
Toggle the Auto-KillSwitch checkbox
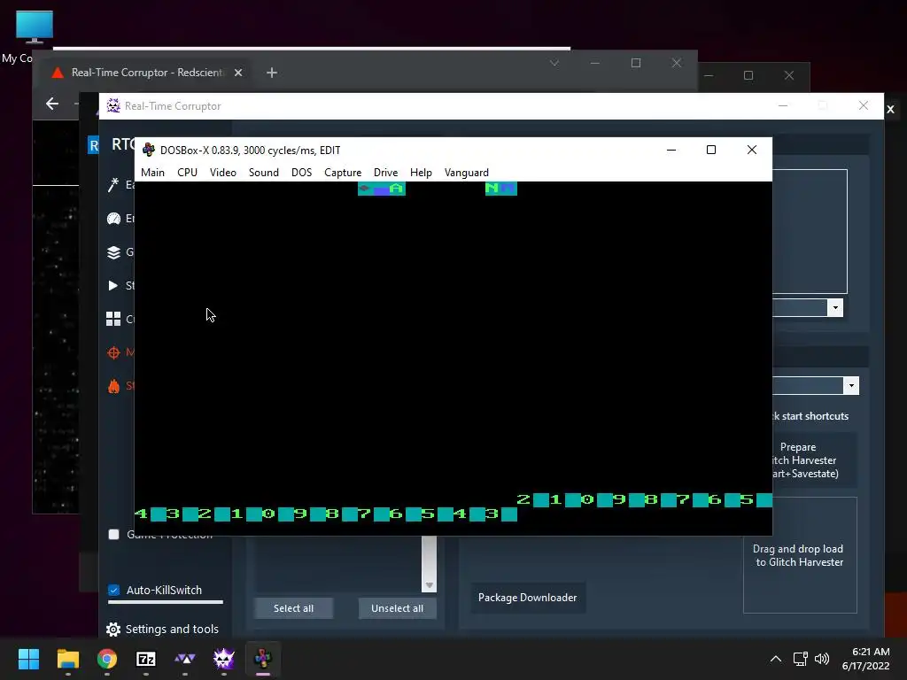coord(114,590)
